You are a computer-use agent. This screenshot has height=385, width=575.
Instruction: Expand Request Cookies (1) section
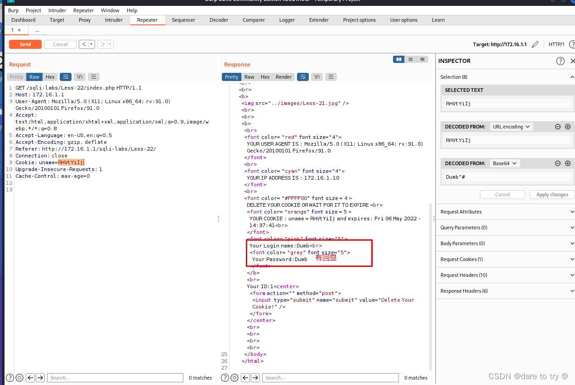point(505,259)
